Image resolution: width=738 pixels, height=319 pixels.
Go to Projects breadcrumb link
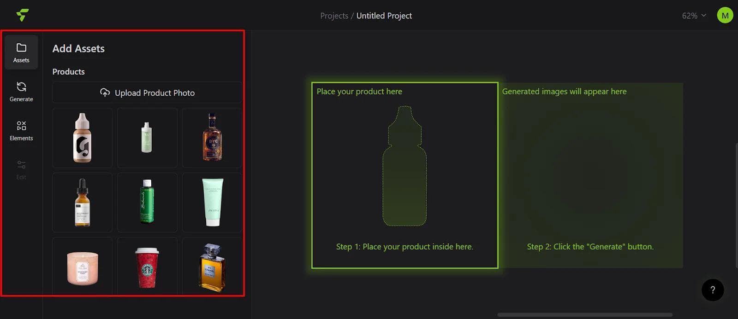point(334,16)
